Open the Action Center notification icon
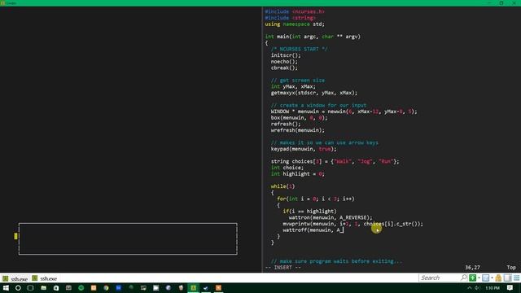 (510, 288)
